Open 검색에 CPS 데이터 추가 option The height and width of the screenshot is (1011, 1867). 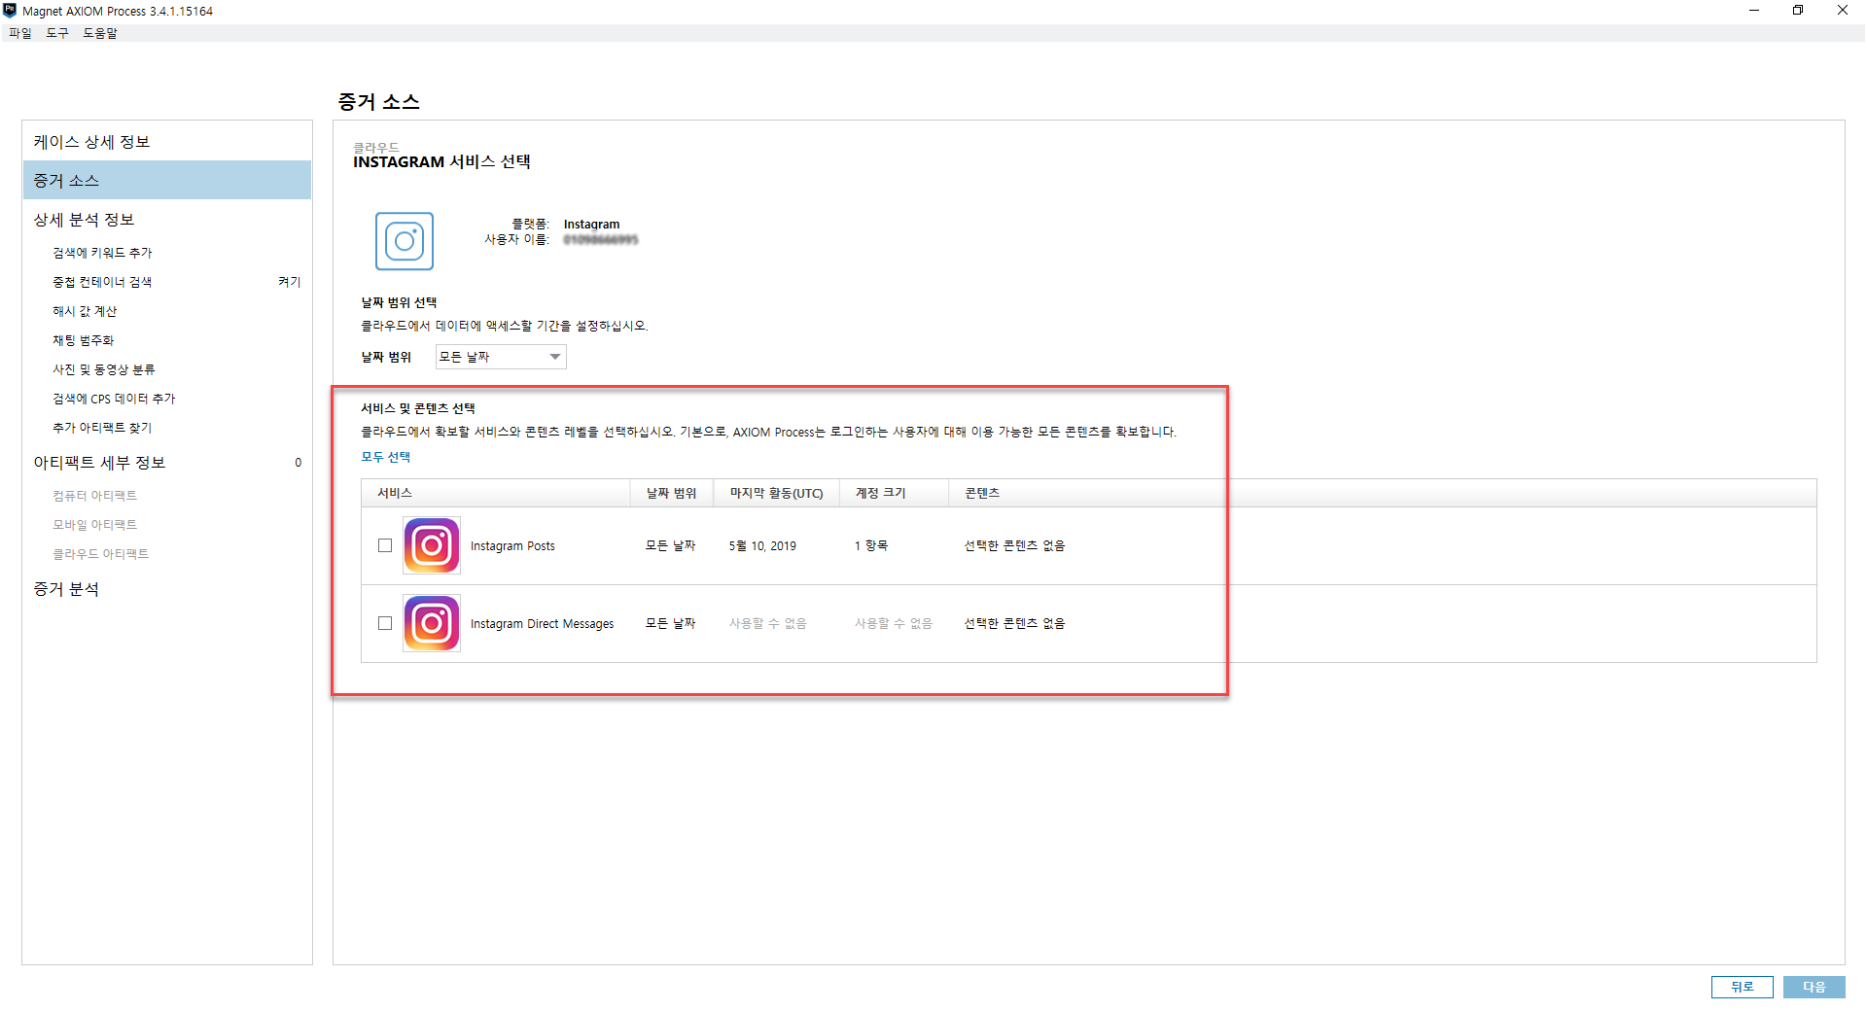[x=114, y=399]
